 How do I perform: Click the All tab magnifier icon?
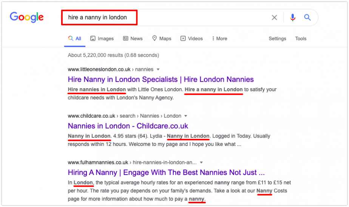pos(71,38)
